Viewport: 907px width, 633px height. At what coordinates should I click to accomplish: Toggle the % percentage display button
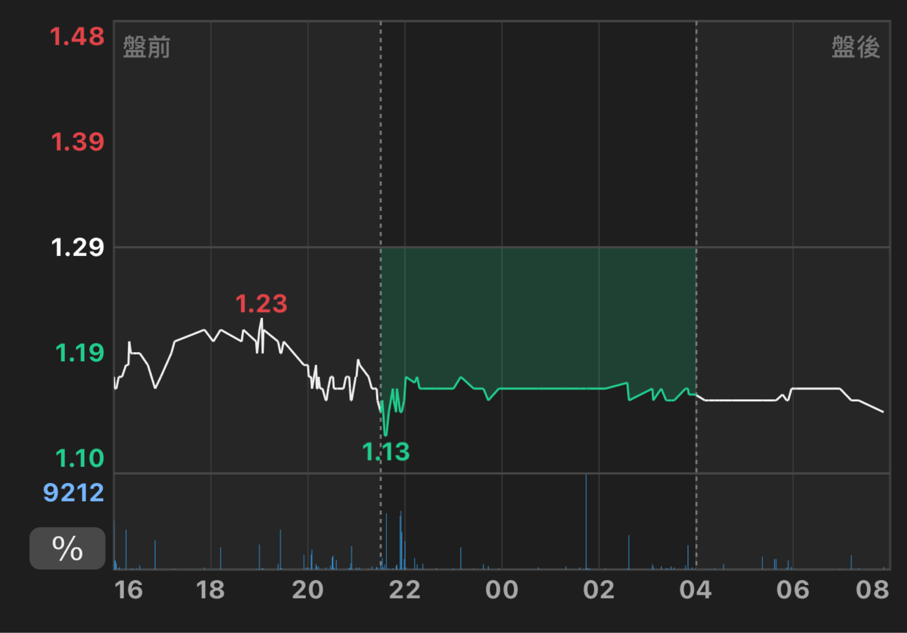67,548
